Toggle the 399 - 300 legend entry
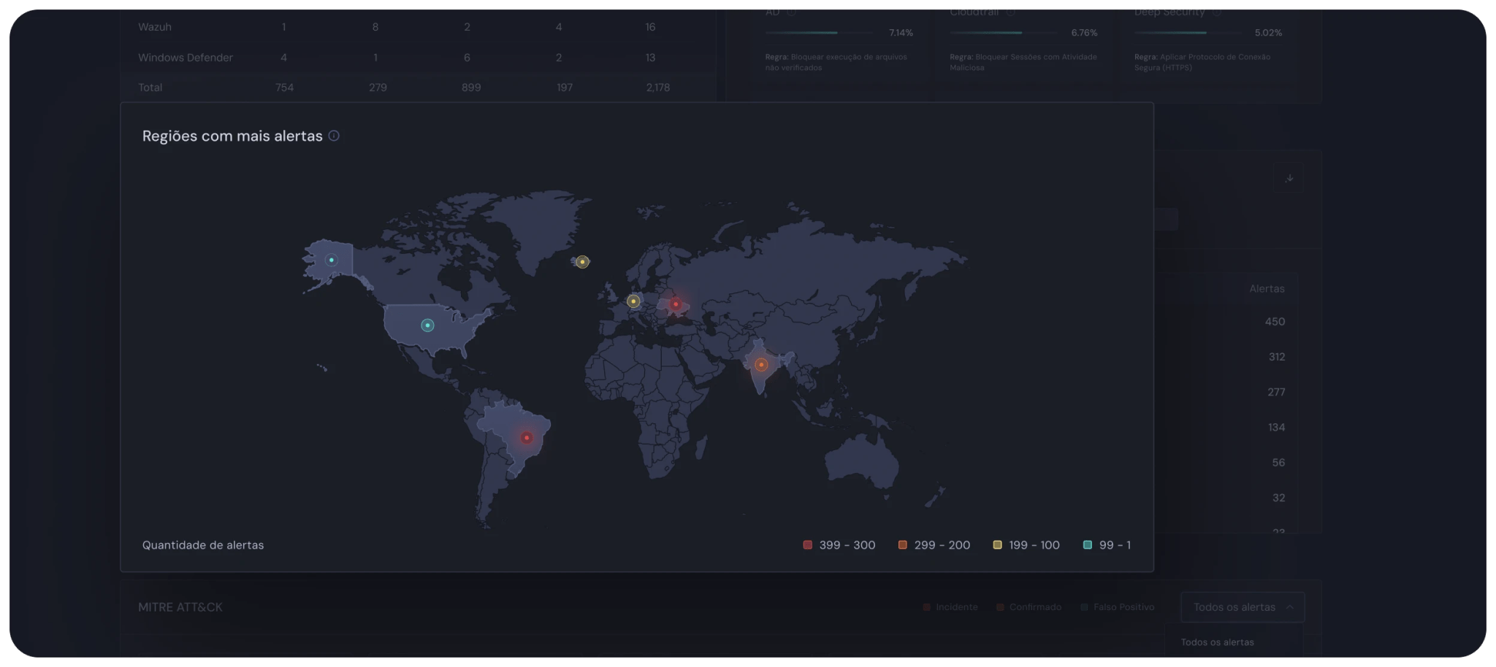The image size is (1496, 667). 839,545
